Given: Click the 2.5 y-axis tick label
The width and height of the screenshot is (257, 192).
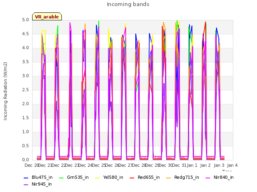Looking at the screenshot, I should [x=25, y=90].
